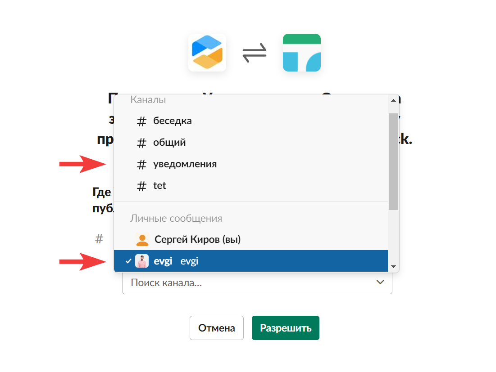The height and width of the screenshot is (372, 496).
Task: Click the scrollbar up arrow
Action: (x=393, y=100)
